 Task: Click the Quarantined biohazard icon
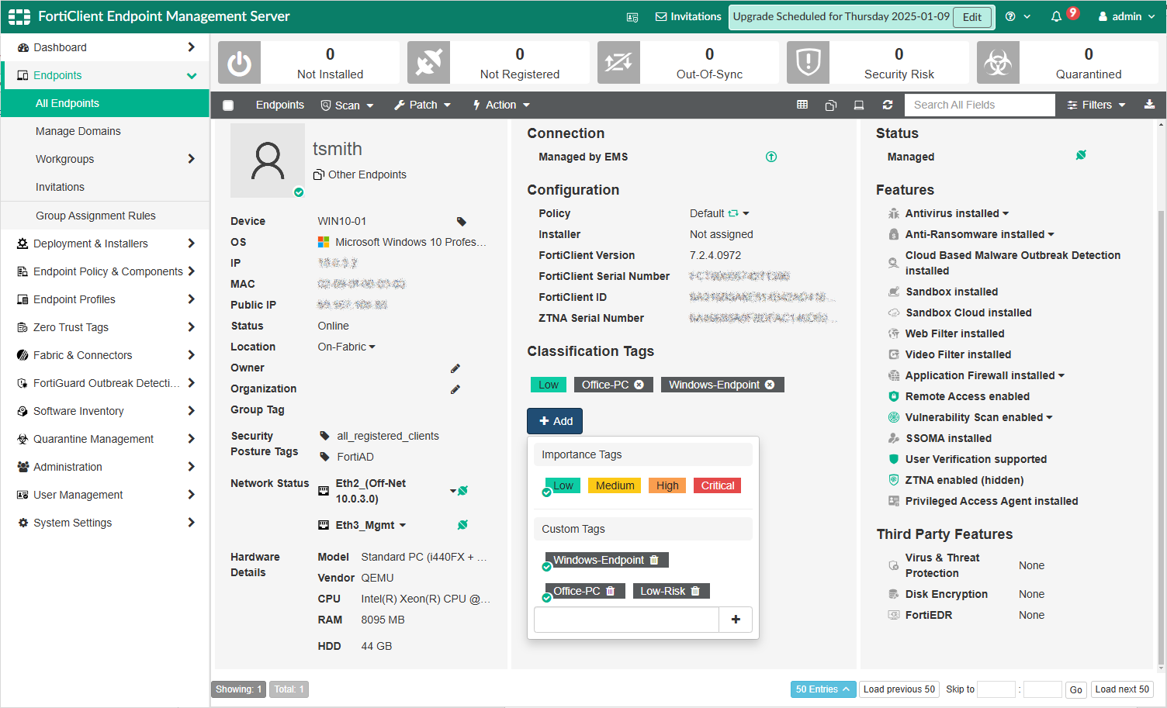click(x=998, y=62)
